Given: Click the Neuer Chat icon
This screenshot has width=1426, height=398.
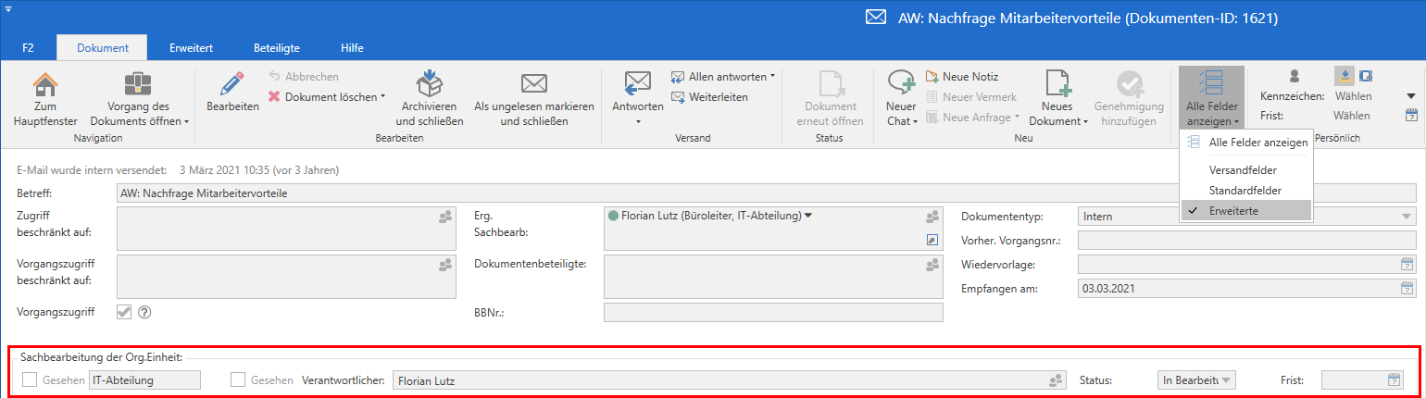Looking at the screenshot, I should tap(901, 85).
